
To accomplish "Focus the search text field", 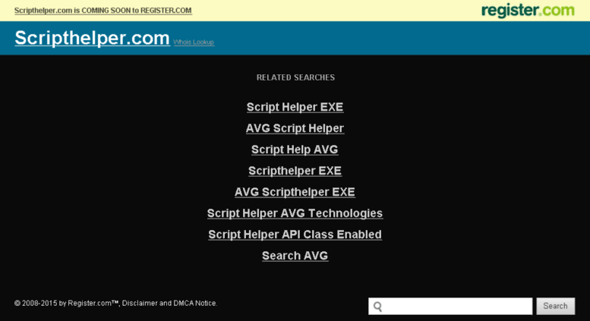I will point(450,307).
